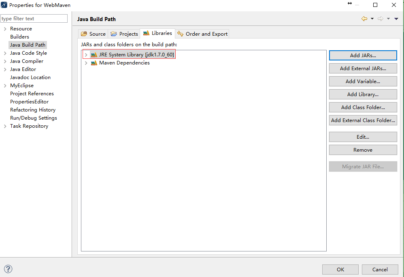
Task: Open the back history dropdown arrow
Action: (372, 19)
